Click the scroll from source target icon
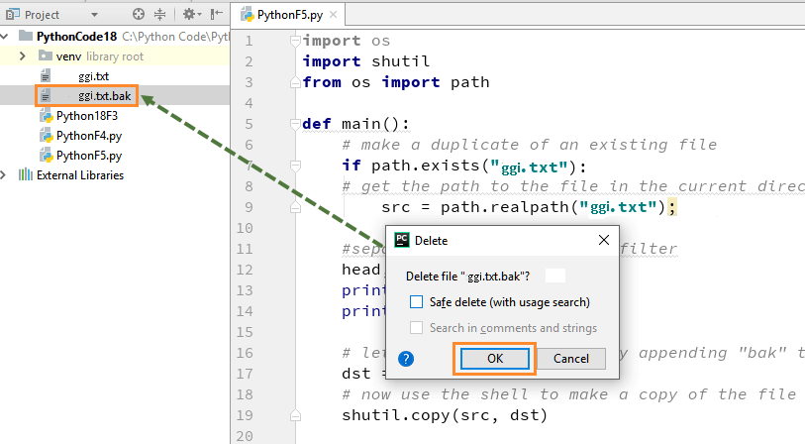This screenshot has width=805, height=444. 139,15
